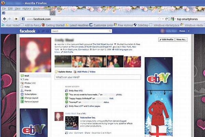This screenshot has height=137, width=205.
Task: Click the Facebook favicon in address bar
Action: coord(23,19)
